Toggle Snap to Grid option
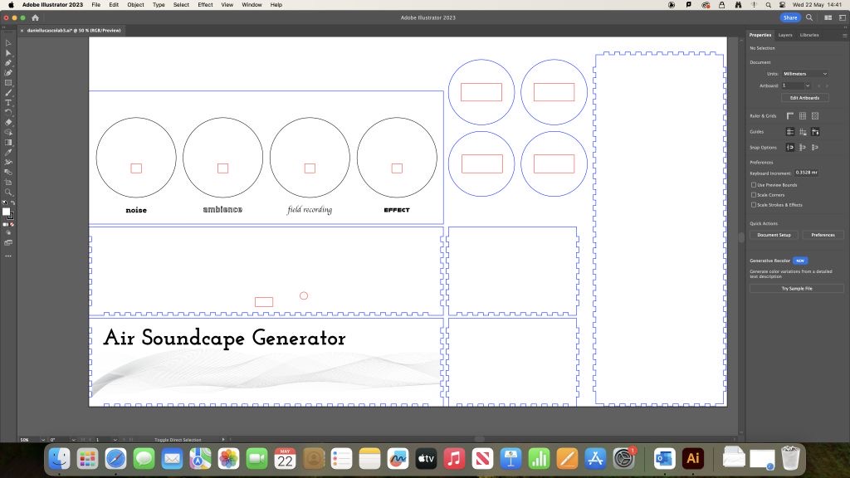850x478 pixels. 815,148
